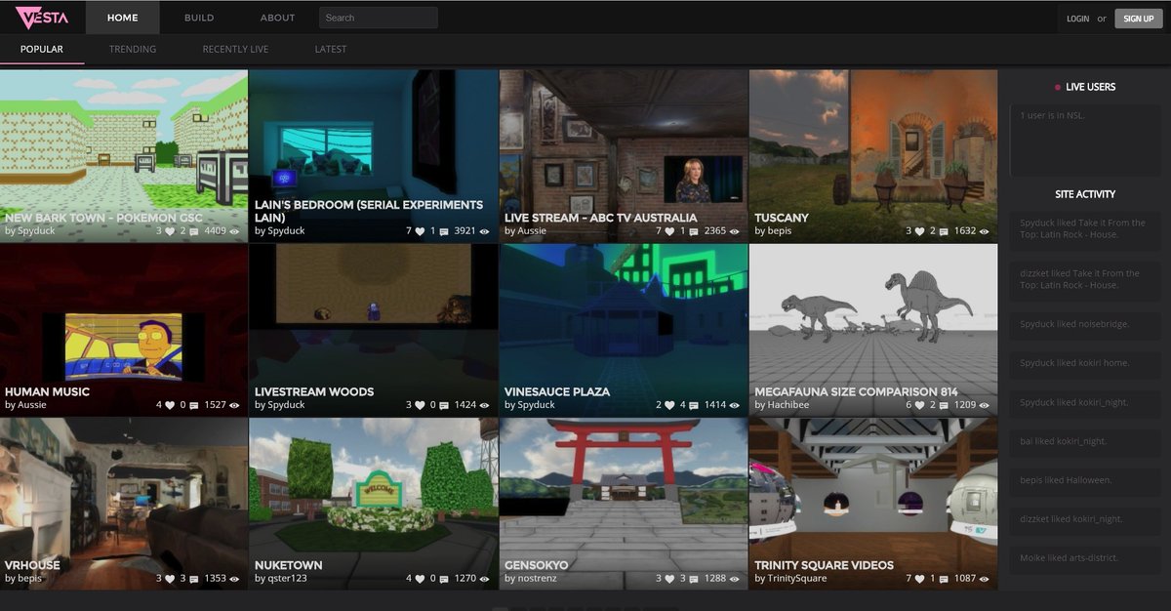Like Human Music with heart icon

[x=170, y=405]
